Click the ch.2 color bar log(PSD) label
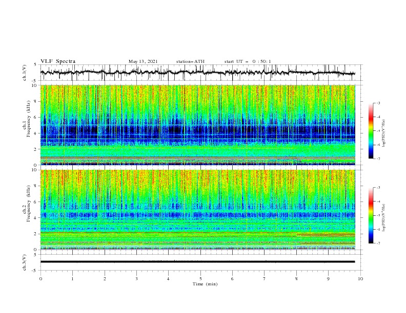406x313 pixels. point(384,218)
